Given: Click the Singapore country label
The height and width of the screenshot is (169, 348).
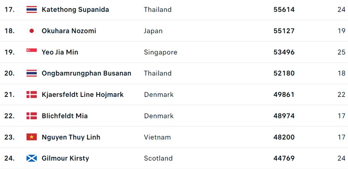Looking at the screenshot, I should pos(161,52).
